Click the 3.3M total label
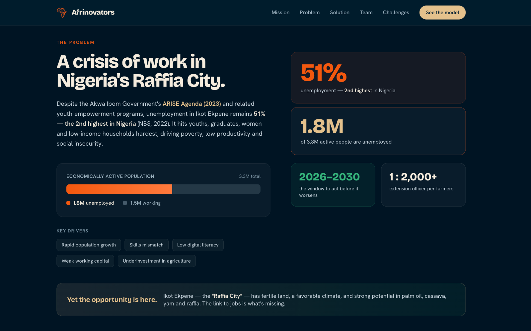531x331 pixels. click(x=250, y=176)
